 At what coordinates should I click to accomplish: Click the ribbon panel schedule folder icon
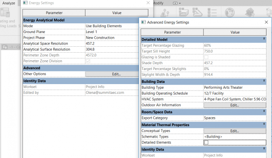coord(184,12)
